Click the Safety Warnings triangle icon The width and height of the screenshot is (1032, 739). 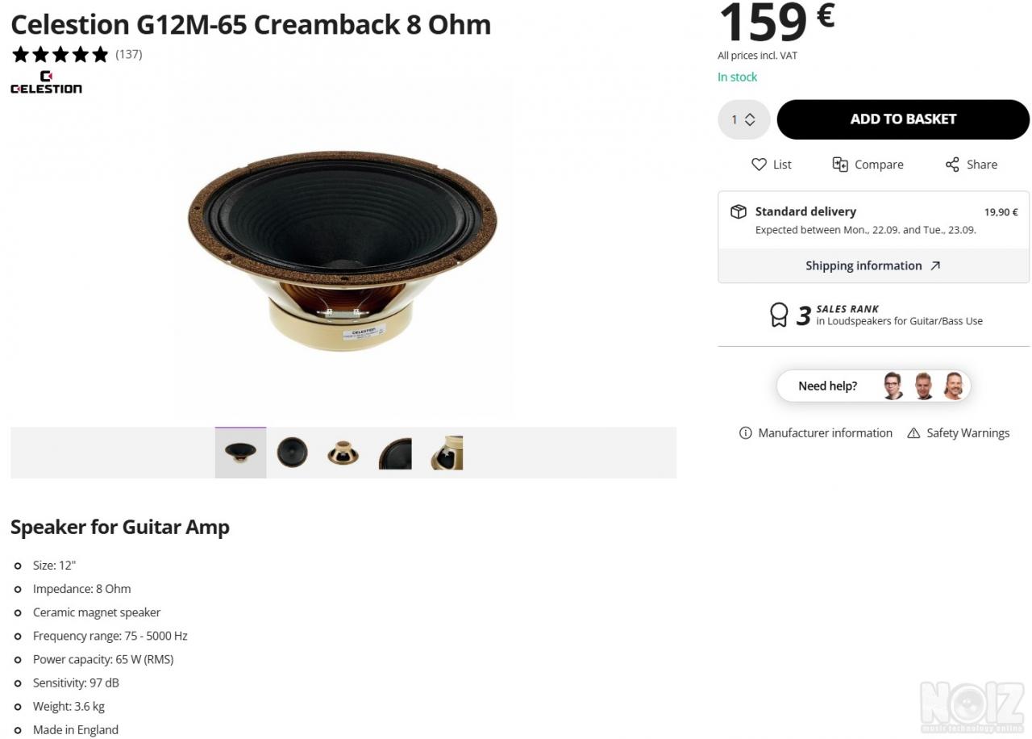click(x=913, y=433)
